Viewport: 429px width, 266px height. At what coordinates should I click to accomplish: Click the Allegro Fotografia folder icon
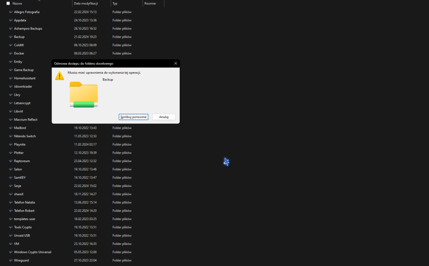[11, 12]
